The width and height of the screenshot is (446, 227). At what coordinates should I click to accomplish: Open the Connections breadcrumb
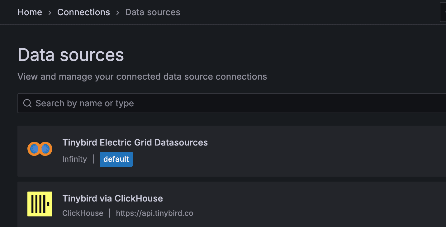(83, 12)
